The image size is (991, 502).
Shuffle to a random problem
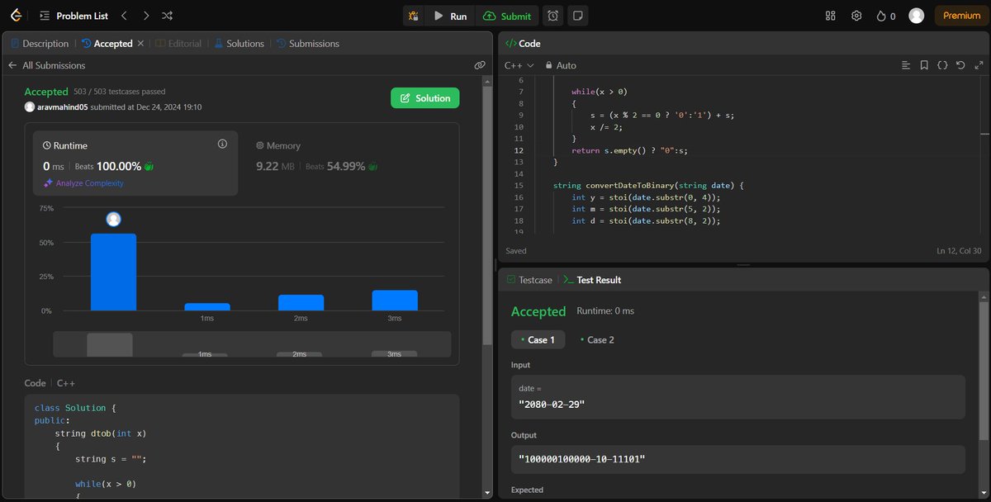coord(167,15)
